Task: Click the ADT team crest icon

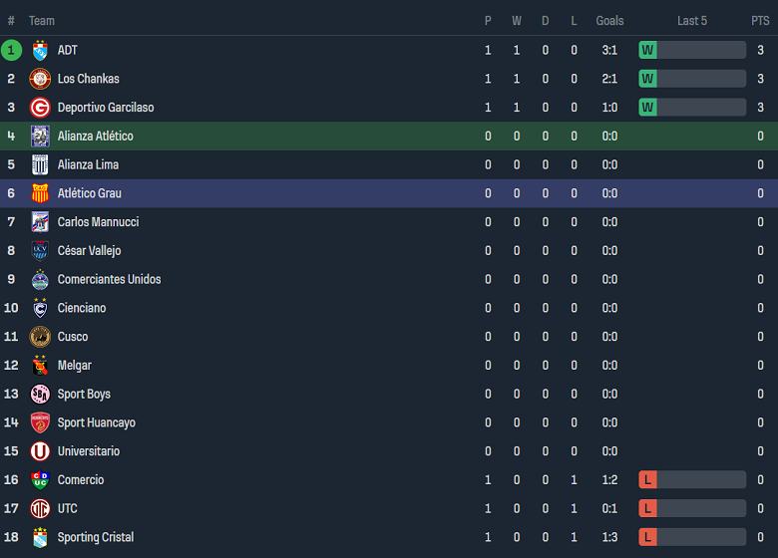Action: (x=40, y=50)
